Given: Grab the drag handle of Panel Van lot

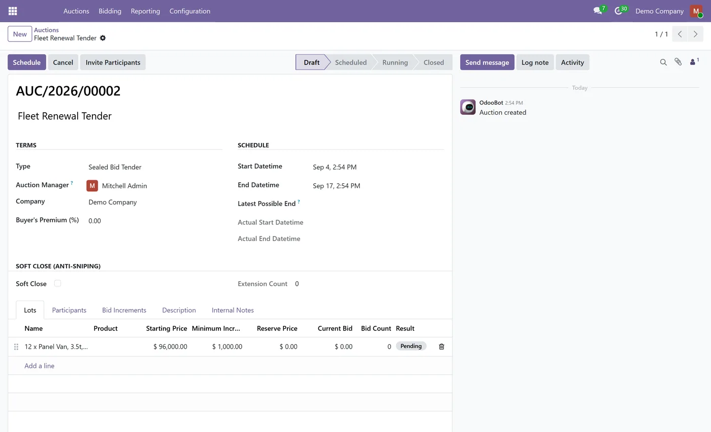Looking at the screenshot, I should pyautogui.click(x=16, y=347).
